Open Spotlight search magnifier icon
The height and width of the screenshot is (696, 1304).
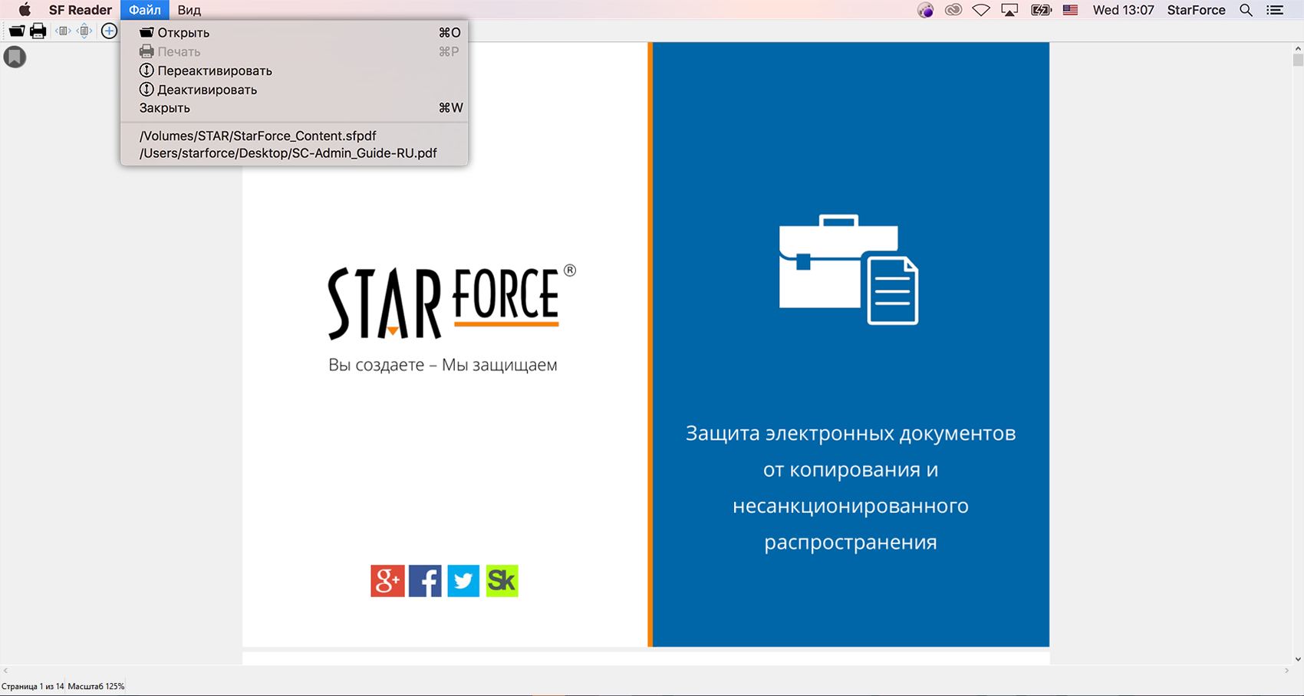pos(1246,10)
